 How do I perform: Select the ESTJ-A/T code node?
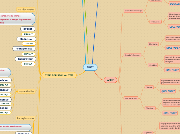[x=5, y=104]
